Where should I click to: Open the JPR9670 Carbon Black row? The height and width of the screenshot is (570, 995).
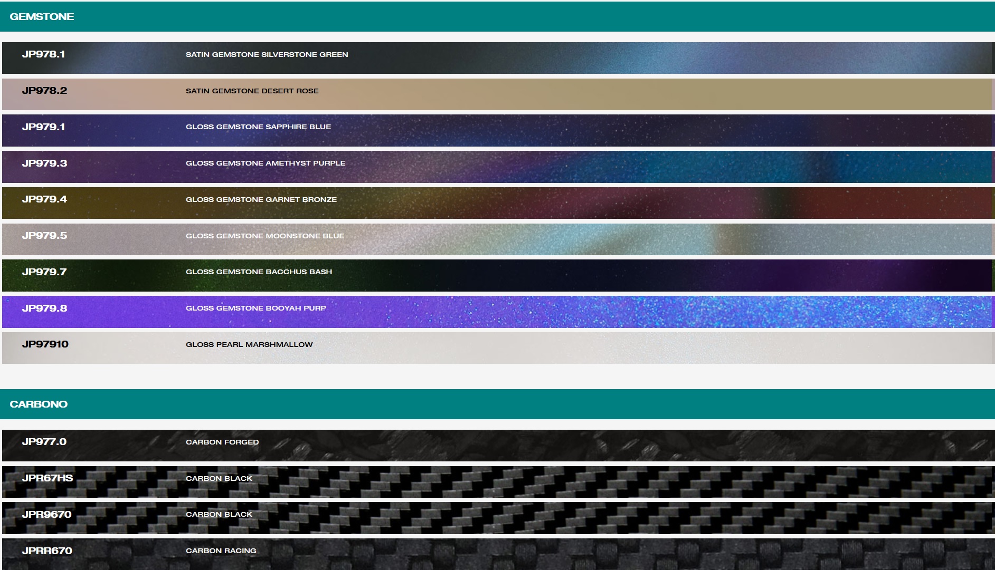pyautogui.click(x=496, y=518)
